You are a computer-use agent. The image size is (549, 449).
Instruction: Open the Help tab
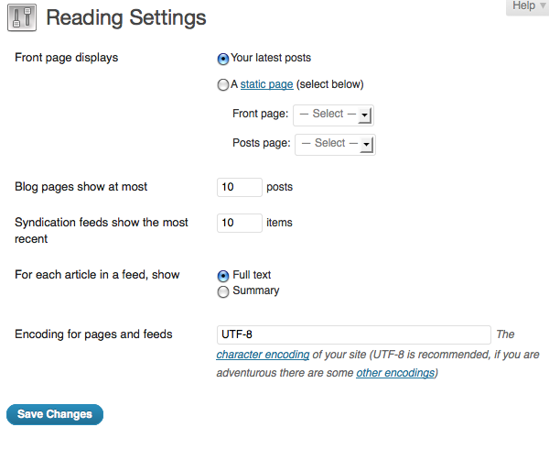[528, 6]
